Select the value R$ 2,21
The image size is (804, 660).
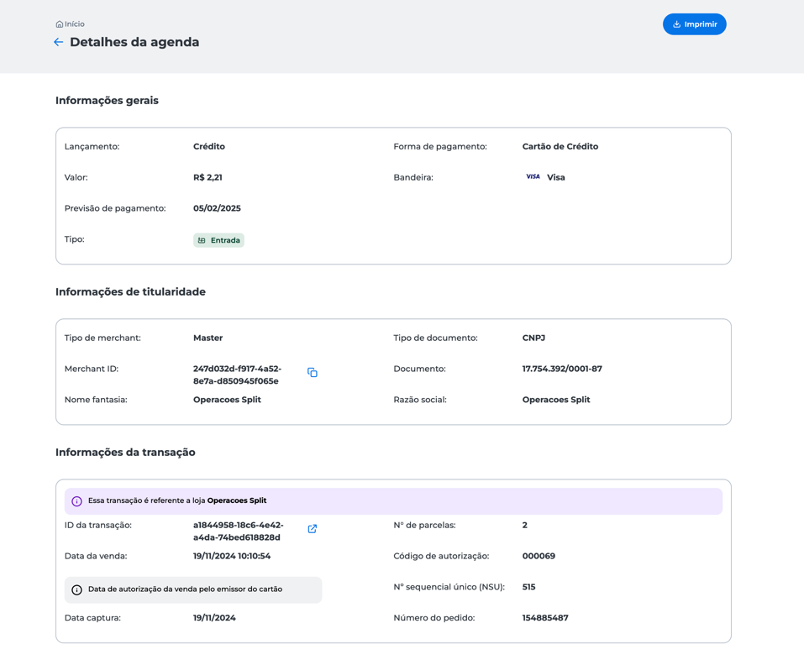(x=208, y=177)
